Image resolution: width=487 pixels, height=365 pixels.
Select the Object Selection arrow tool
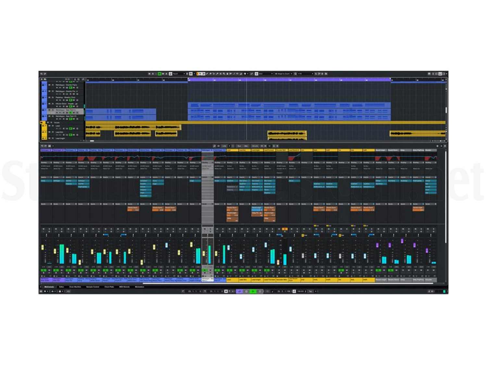pos(200,74)
